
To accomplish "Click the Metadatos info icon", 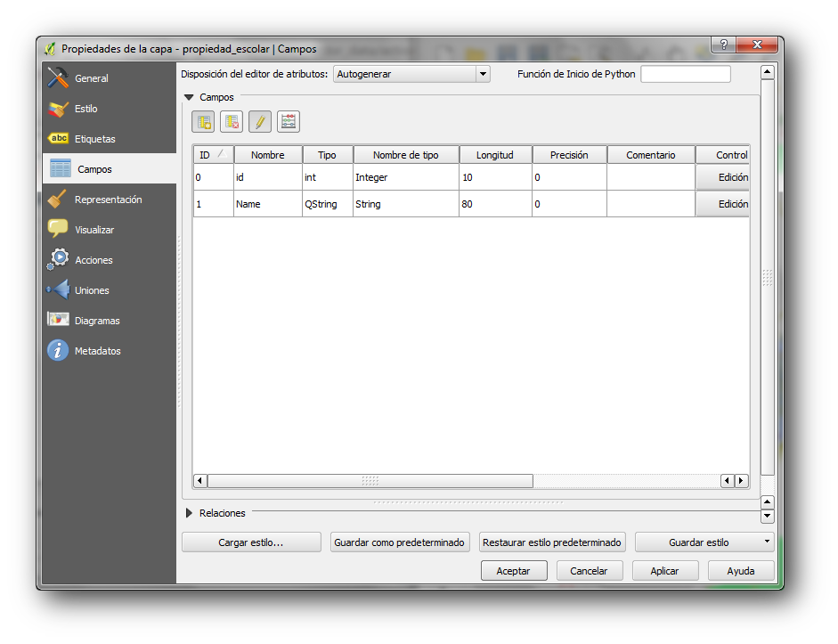I will [x=58, y=351].
